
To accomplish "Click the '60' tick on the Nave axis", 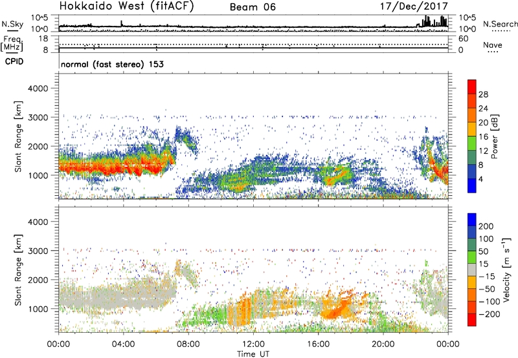I will [x=464, y=39].
